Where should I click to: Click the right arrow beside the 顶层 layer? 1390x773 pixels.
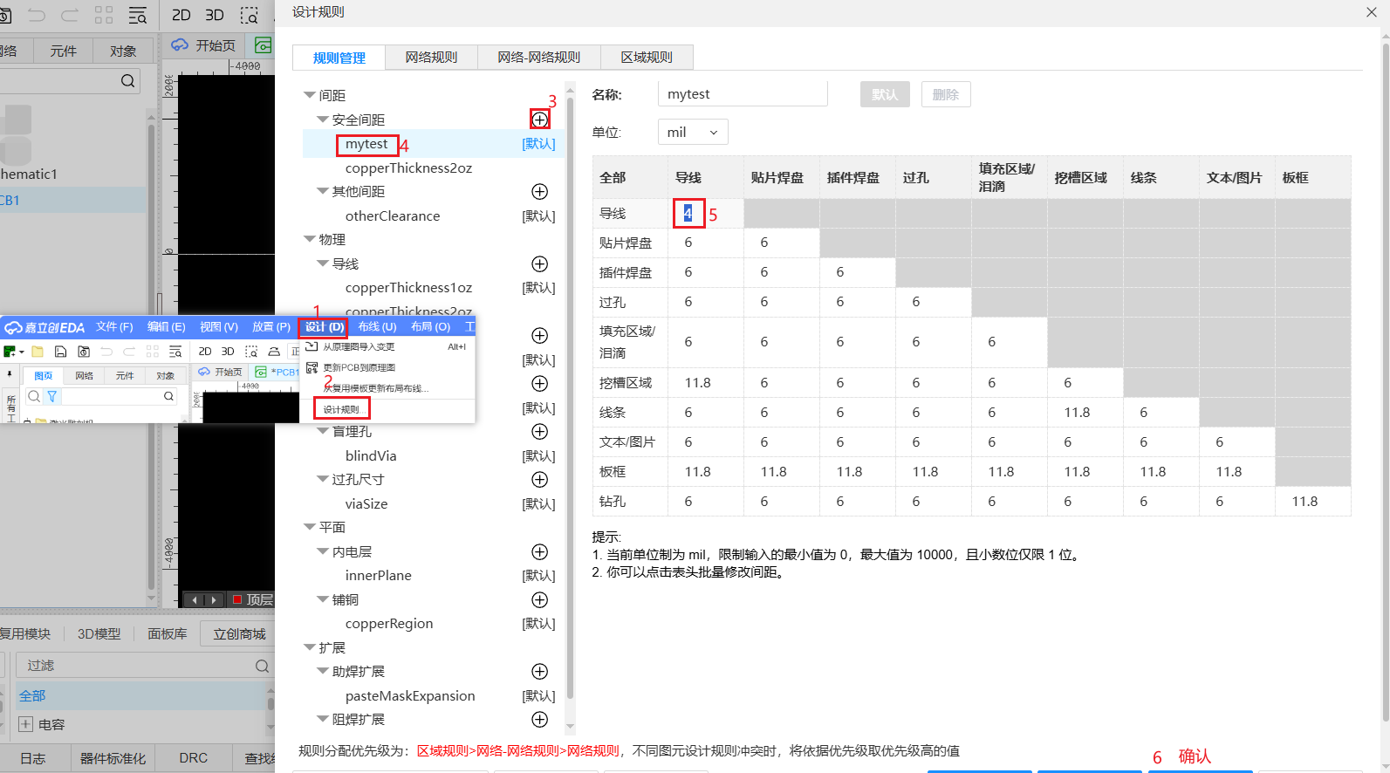pos(213,600)
